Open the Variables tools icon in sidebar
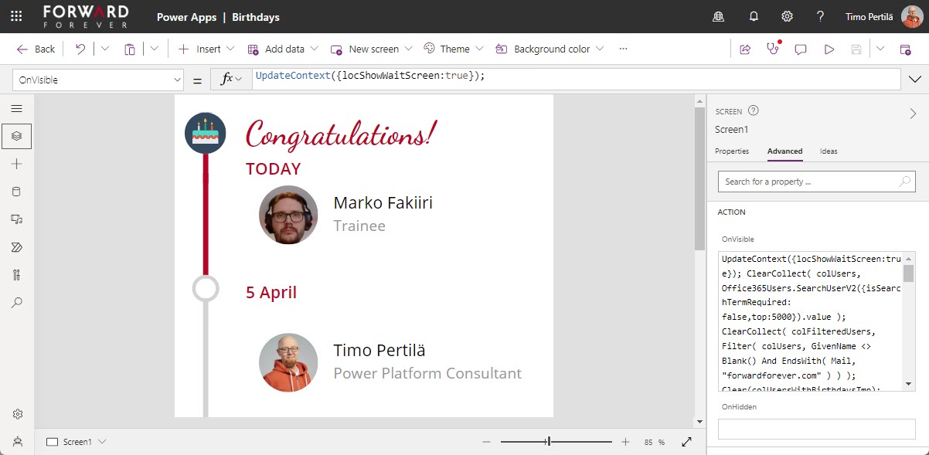 (x=17, y=275)
